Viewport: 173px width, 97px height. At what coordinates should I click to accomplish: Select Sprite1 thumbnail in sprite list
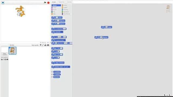click(13, 51)
